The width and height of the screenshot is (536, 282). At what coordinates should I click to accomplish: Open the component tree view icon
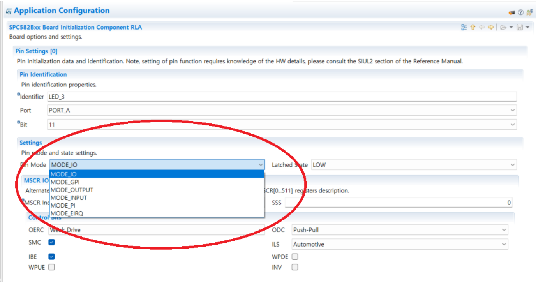click(x=464, y=27)
